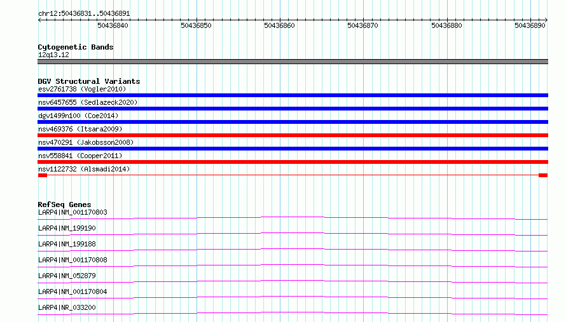Click the red bar under nsv469376
Viewport: 566px width, 322px height.
(293, 135)
